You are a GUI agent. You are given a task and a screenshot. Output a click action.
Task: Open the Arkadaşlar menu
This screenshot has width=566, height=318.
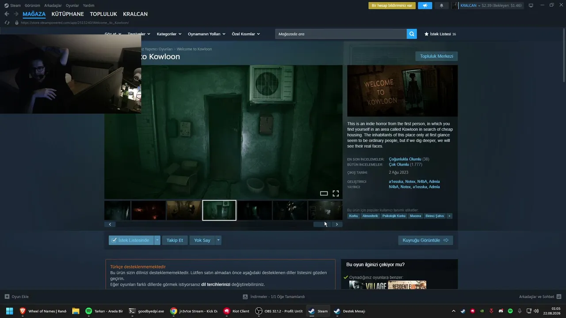point(53,6)
